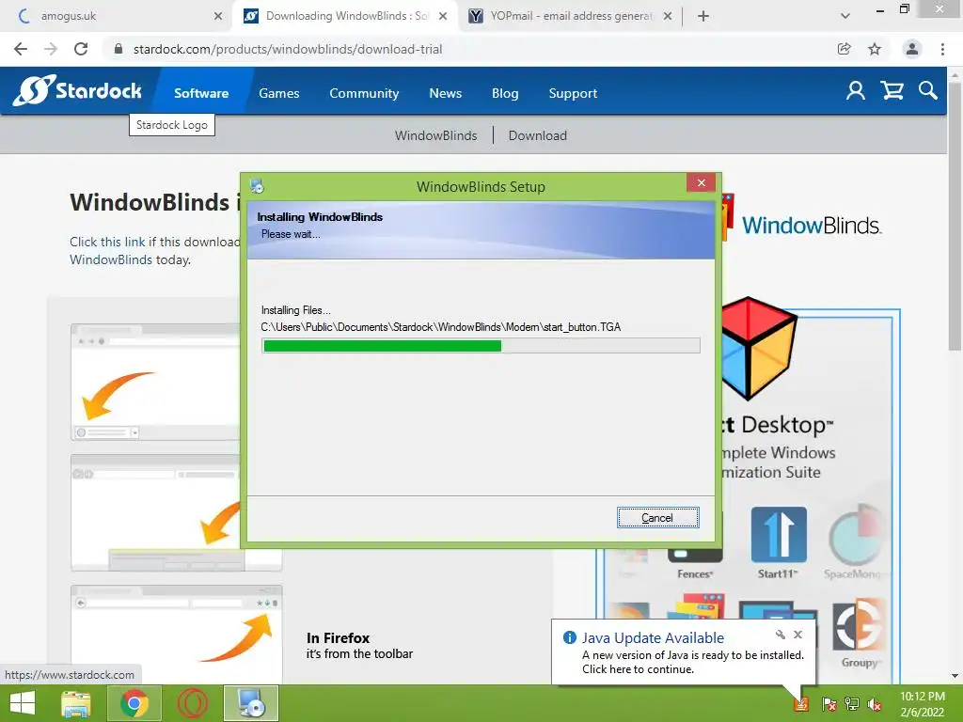
Task: Click the network tray icon
Action: tap(852, 703)
